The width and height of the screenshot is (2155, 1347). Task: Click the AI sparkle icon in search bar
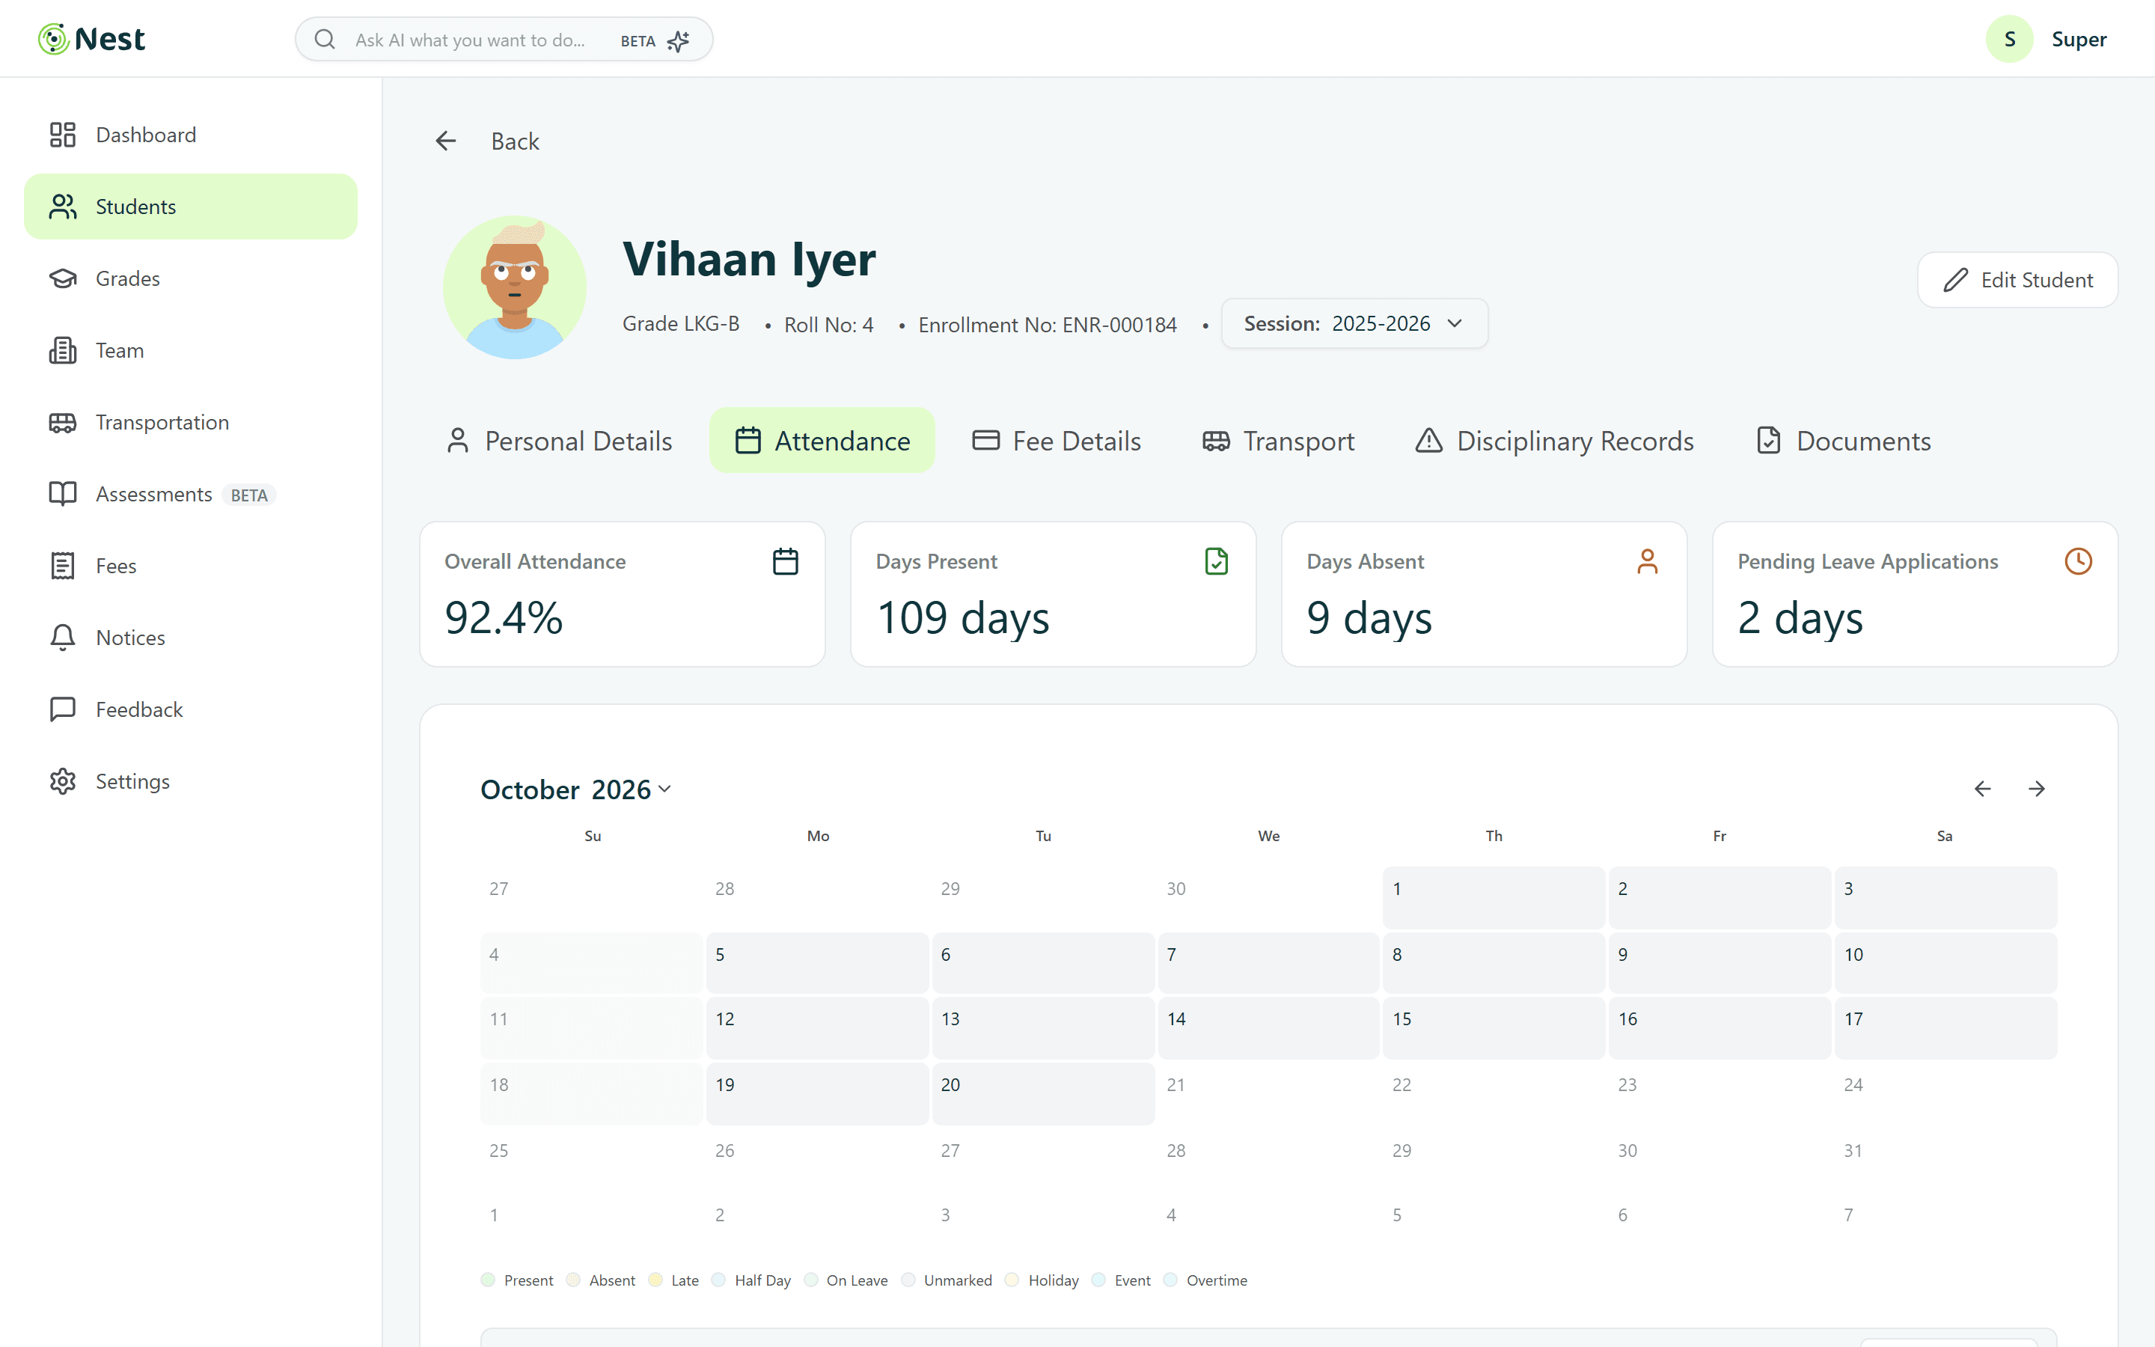pos(679,41)
